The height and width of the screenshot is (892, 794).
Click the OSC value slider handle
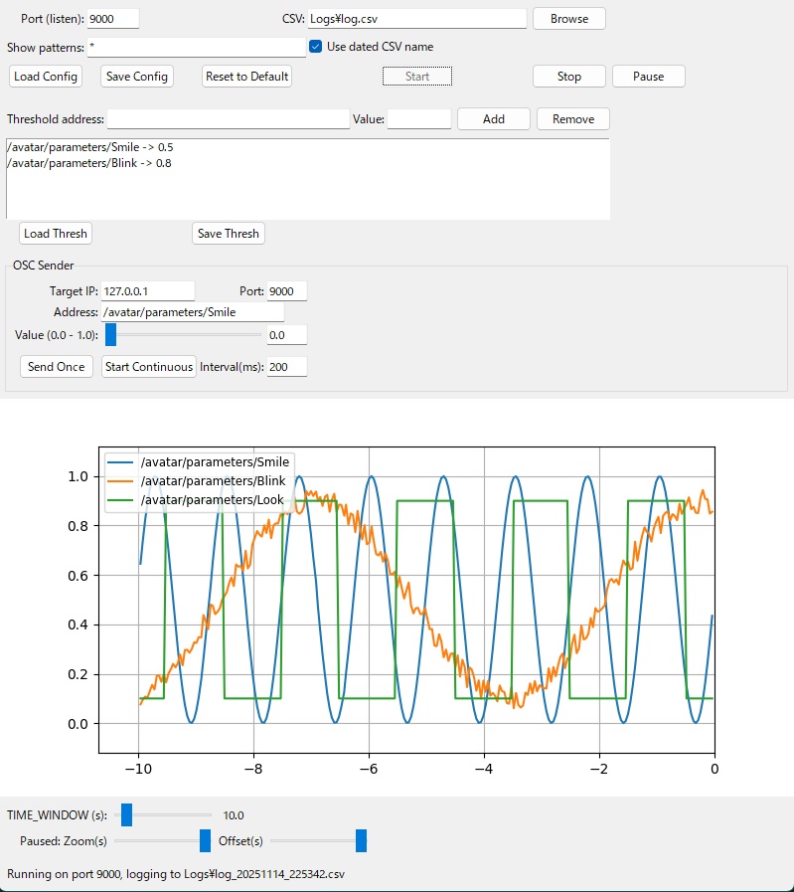tap(111, 335)
